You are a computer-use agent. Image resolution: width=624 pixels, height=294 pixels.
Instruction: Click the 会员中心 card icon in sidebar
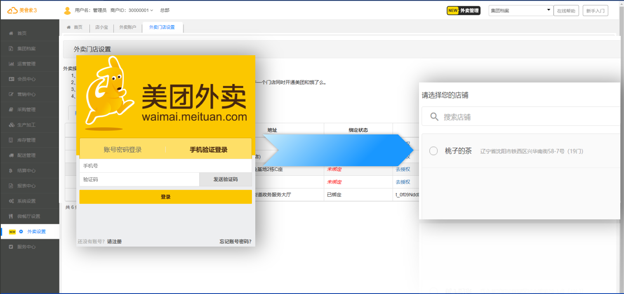pos(11,79)
